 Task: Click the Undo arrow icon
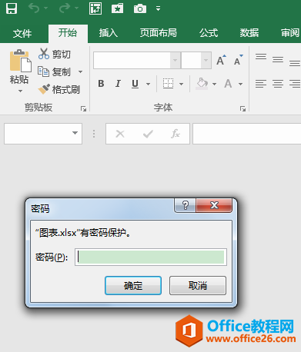coord(34,8)
